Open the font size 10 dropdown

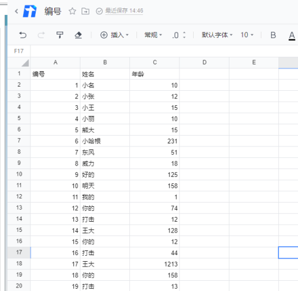pyautogui.click(x=247, y=35)
